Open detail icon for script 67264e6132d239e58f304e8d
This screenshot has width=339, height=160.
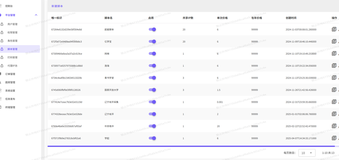[334, 29]
